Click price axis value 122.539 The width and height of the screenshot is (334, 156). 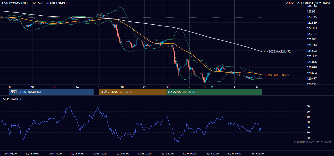tap(312, 23)
